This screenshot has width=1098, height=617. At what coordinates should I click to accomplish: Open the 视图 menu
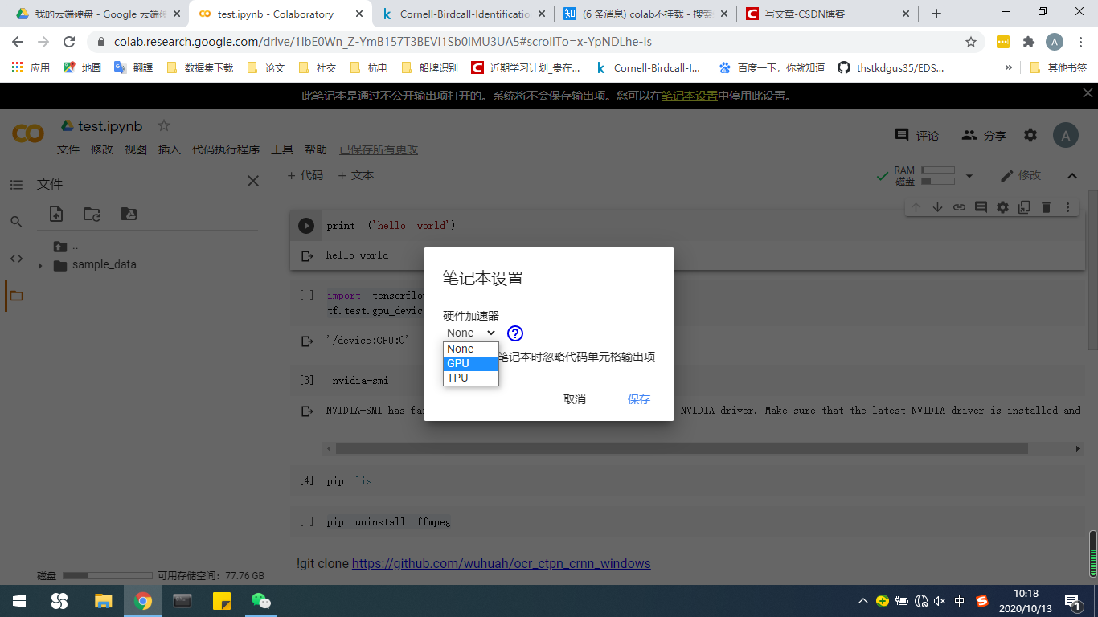pos(136,149)
